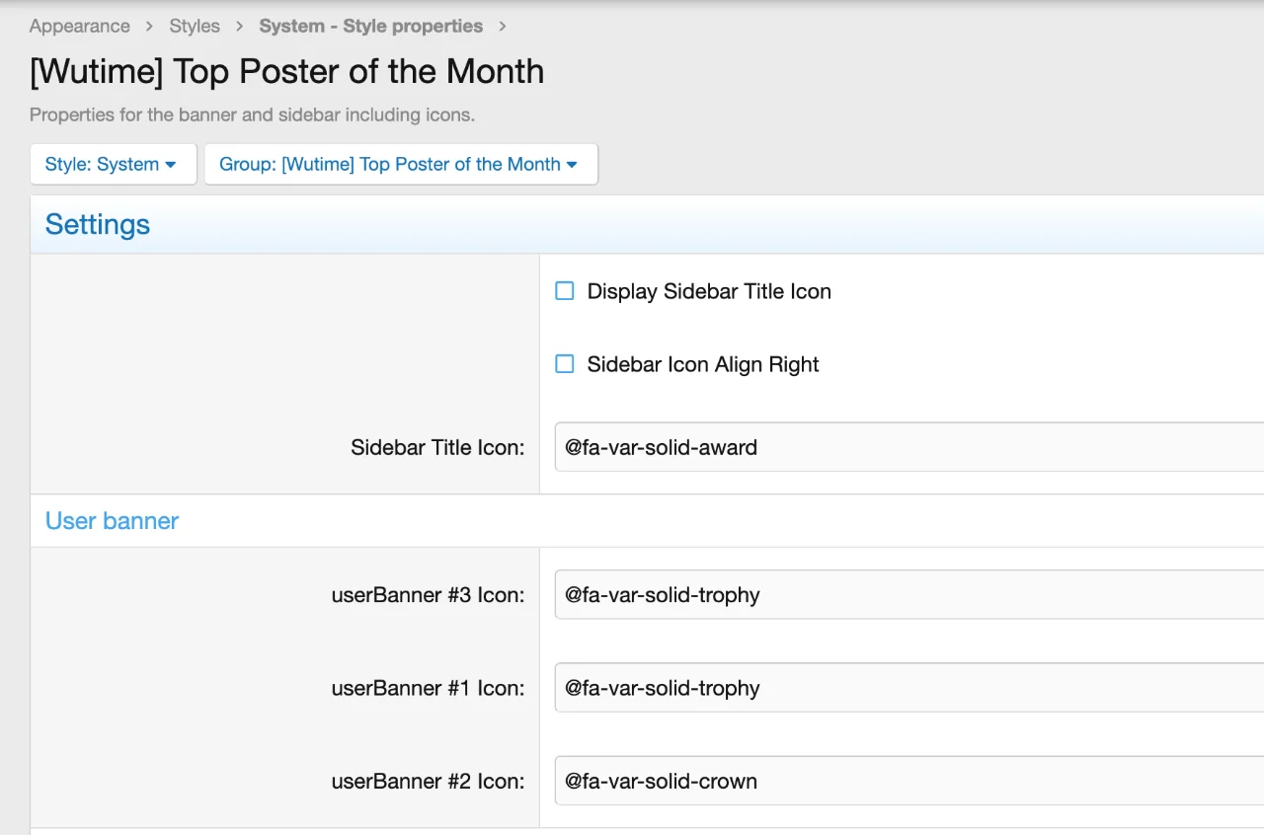This screenshot has height=835, width=1264.
Task: Click the Settings section header
Action: click(x=98, y=225)
